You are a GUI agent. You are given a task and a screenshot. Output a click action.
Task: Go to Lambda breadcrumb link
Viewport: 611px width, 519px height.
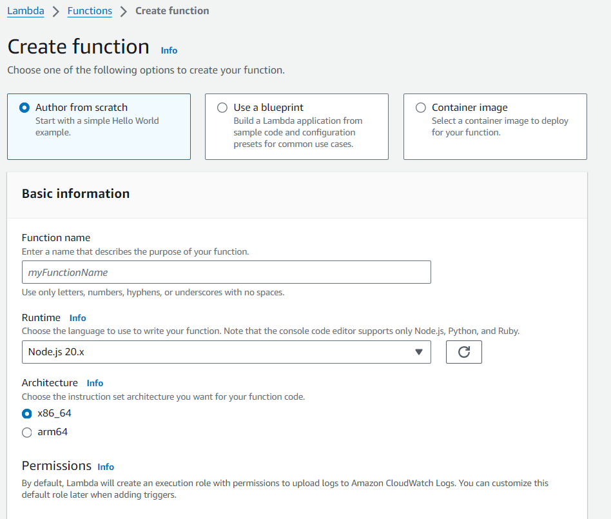click(x=26, y=11)
